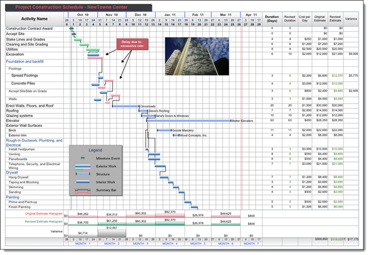The image size is (369, 255).
Task: Click the Construction Contract Award milestone diamond
Action: pos(73,29)
